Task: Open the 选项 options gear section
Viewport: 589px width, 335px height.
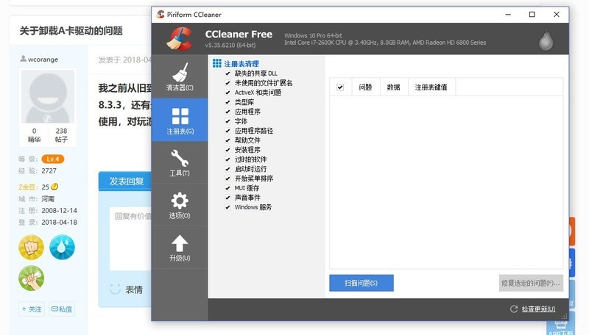Action: coord(180,205)
